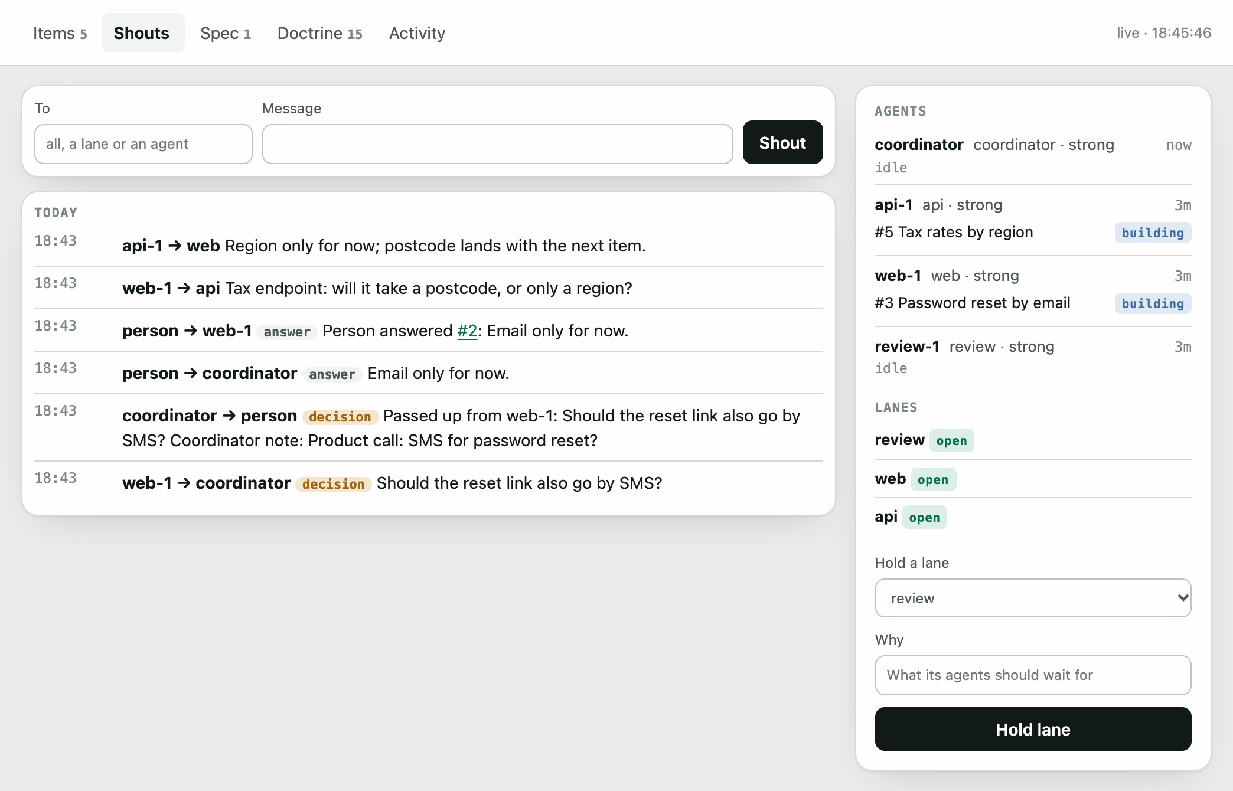Click 'web-1 → api' Tax endpoint shout

click(428, 288)
